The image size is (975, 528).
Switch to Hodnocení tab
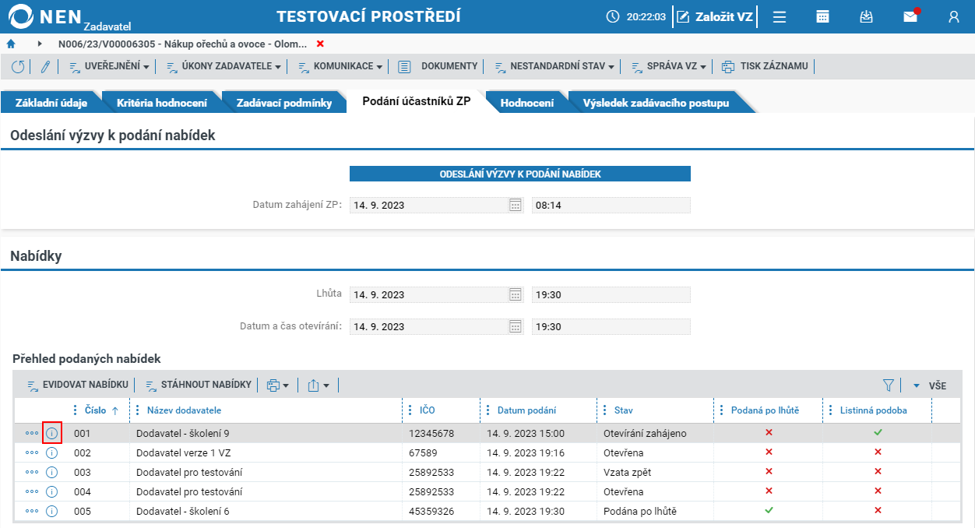point(527,103)
